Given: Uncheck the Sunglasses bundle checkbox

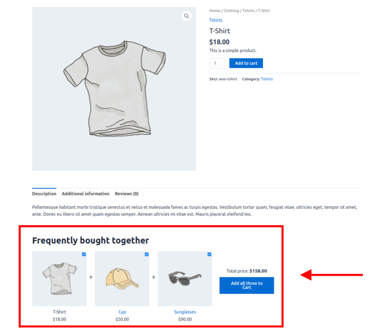Looking at the screenshot, I should click(210, 254).
